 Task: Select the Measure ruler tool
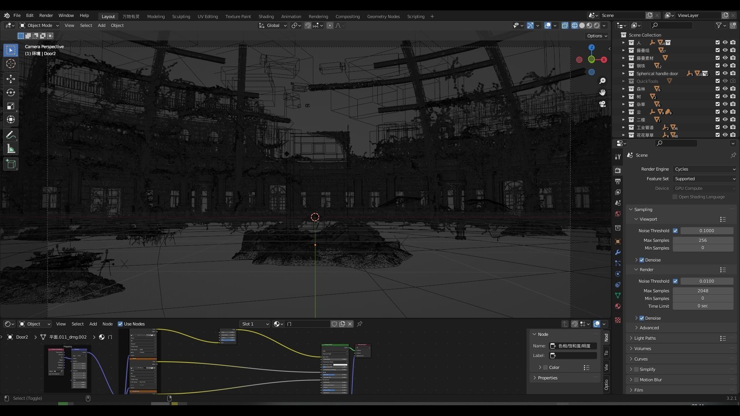coord(11,149)
